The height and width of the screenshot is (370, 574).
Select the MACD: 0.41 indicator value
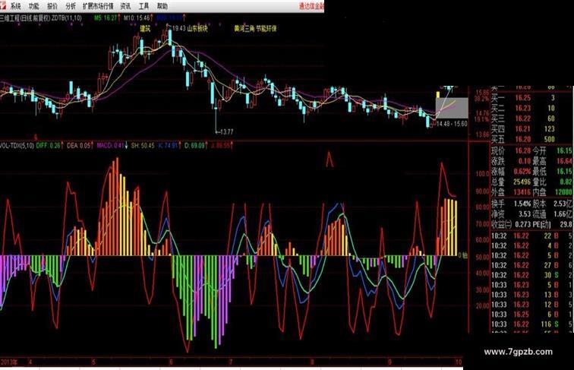click(x=111, y=146)
